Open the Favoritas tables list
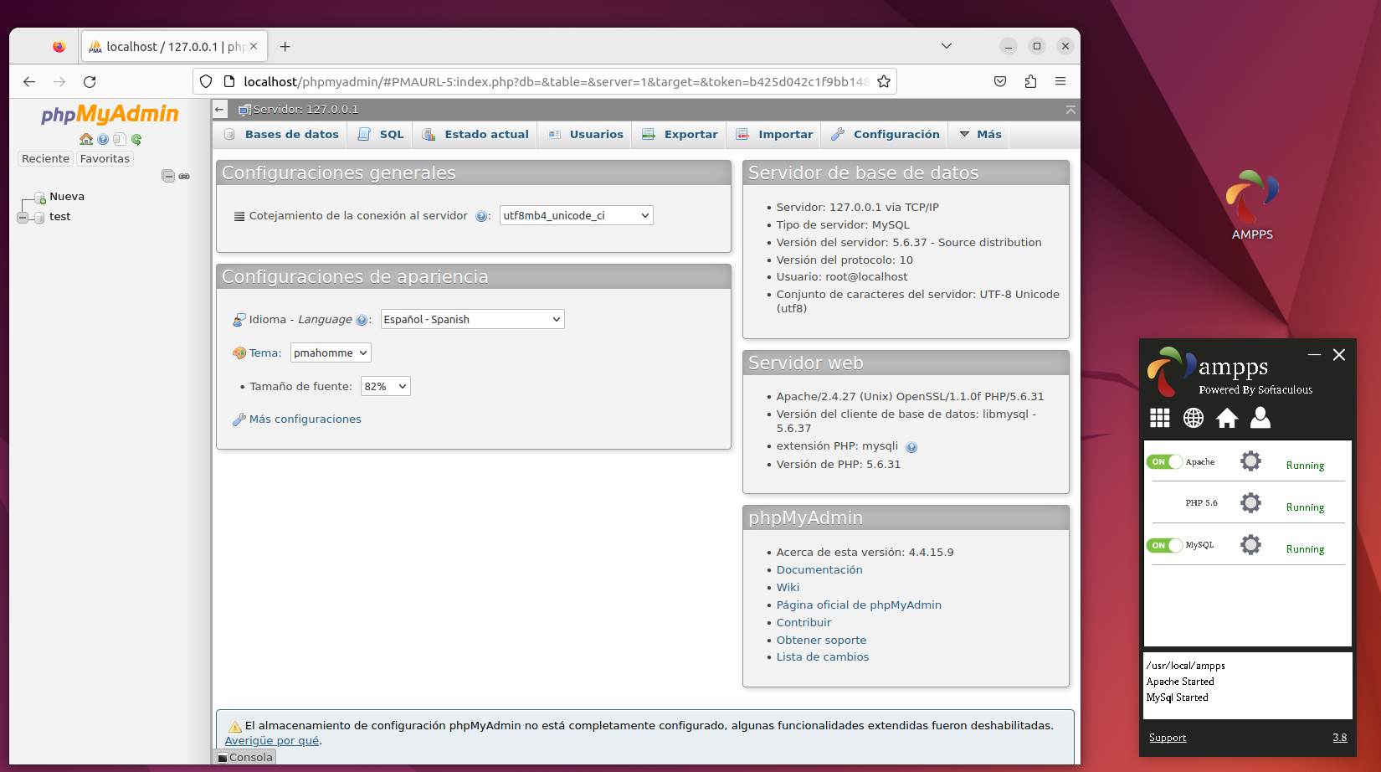1381x772 pixels. coord(105,158)
